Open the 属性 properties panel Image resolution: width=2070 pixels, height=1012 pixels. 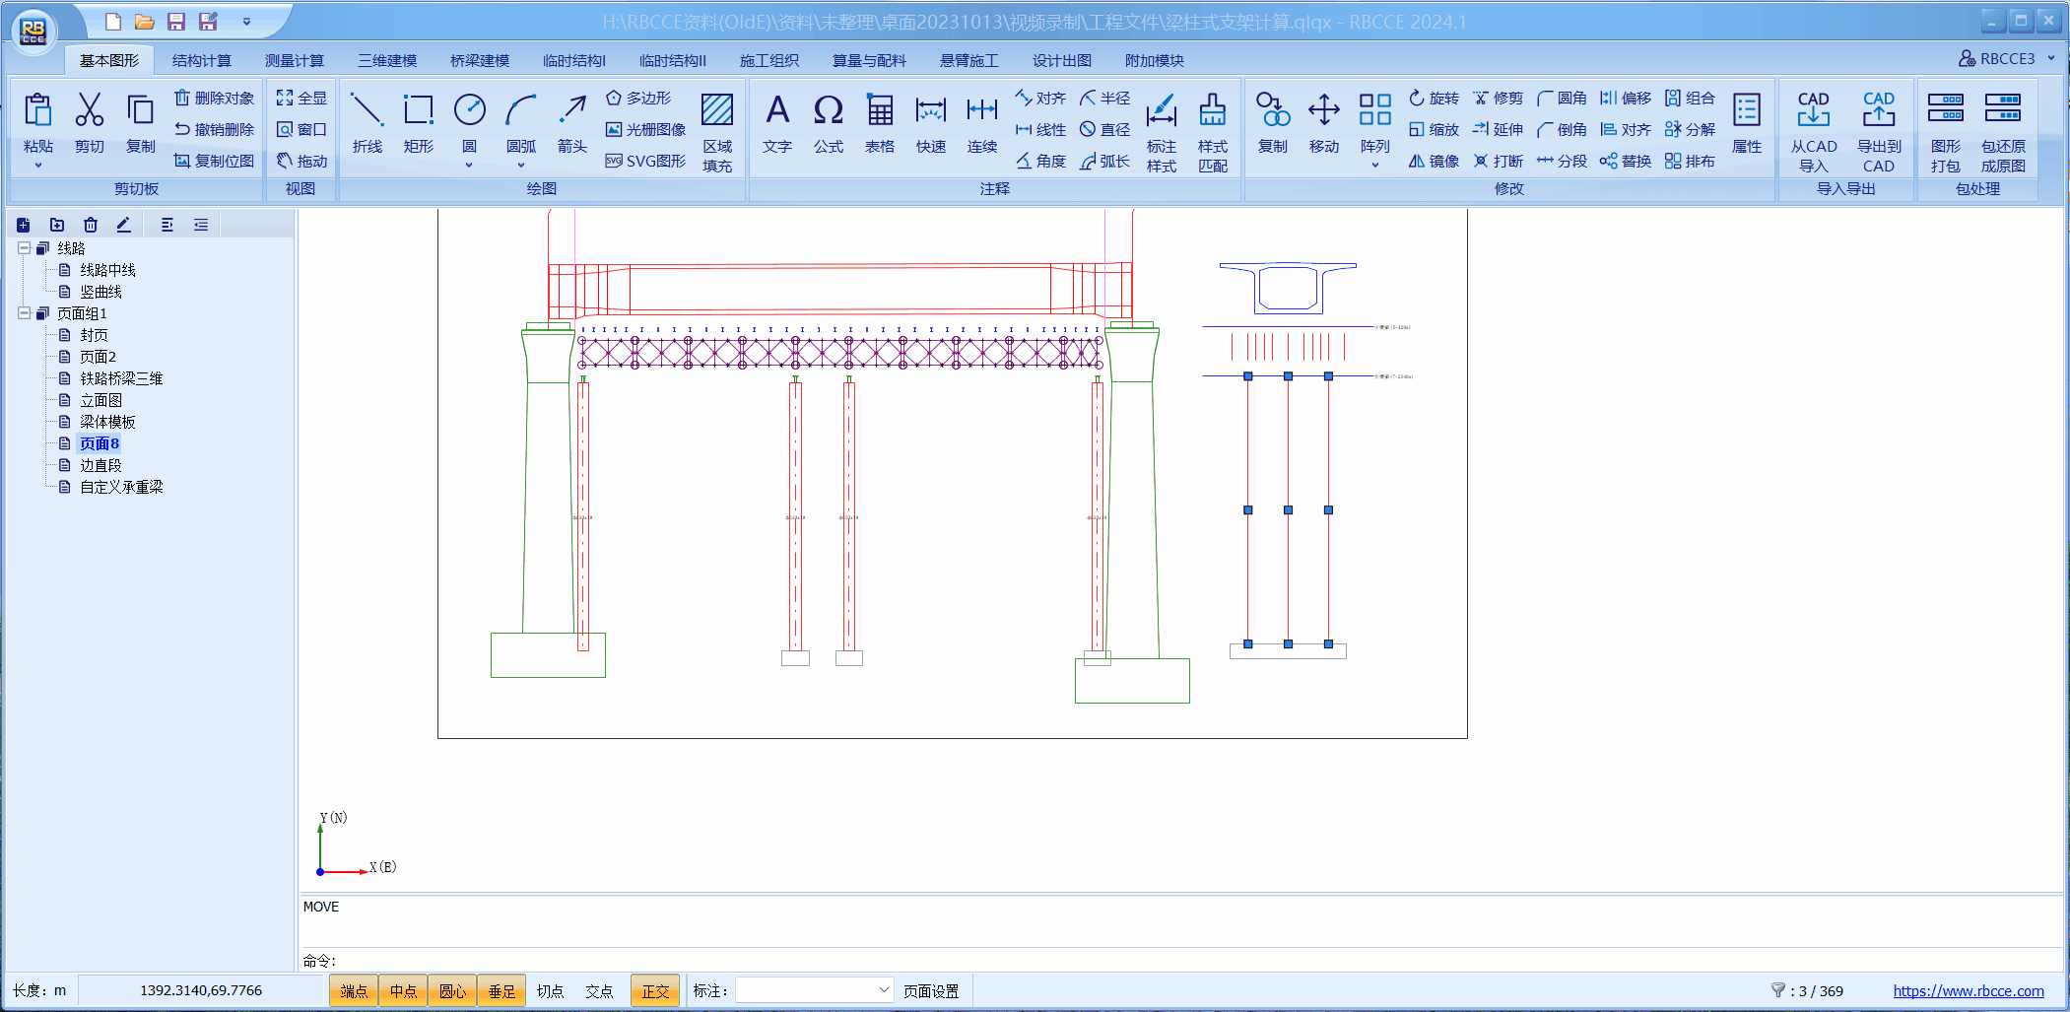(x=1746, y=123)
